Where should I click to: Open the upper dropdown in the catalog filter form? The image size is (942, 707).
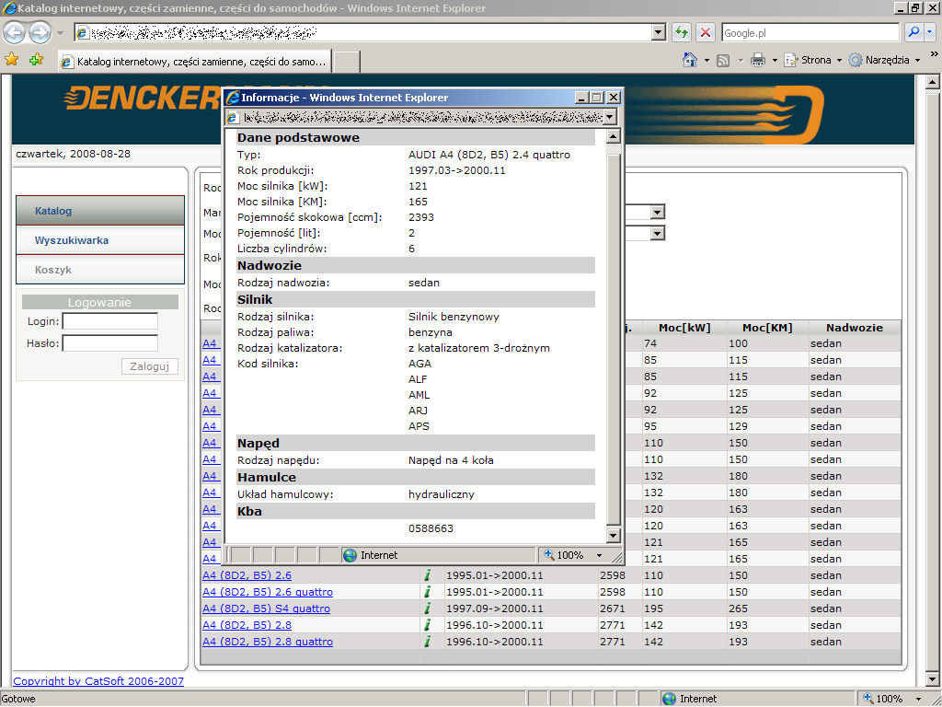tap(658, 213)
